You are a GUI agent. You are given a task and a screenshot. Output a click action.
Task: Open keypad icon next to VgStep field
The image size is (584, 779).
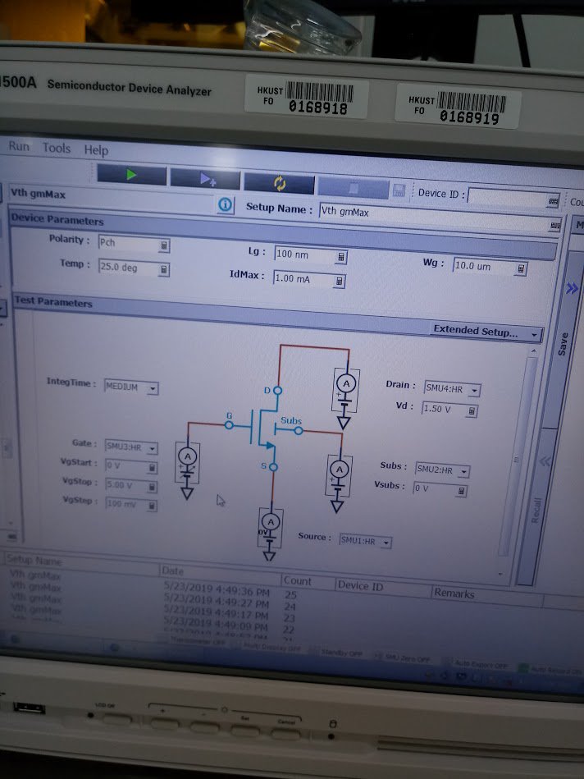coord(152,506)
